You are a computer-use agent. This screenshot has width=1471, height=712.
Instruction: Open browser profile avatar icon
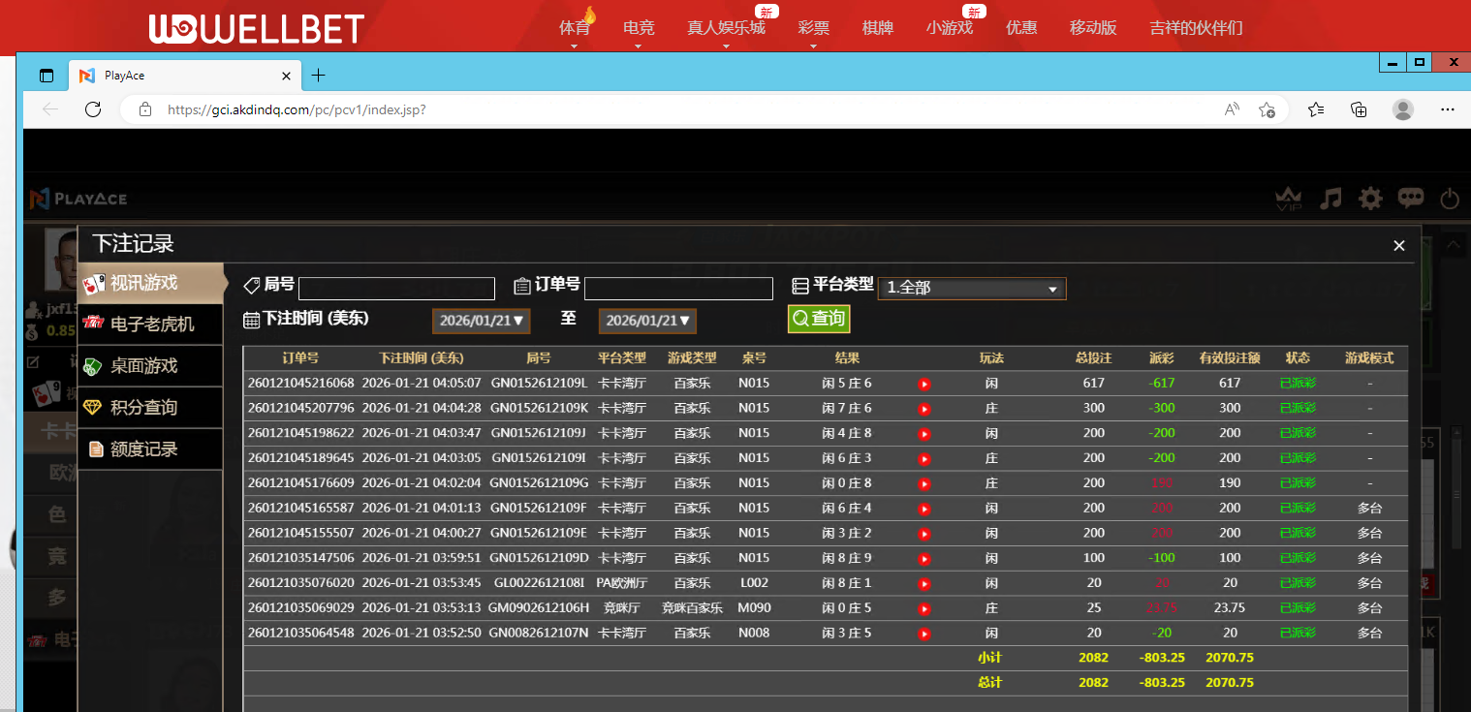point(1402,109)
